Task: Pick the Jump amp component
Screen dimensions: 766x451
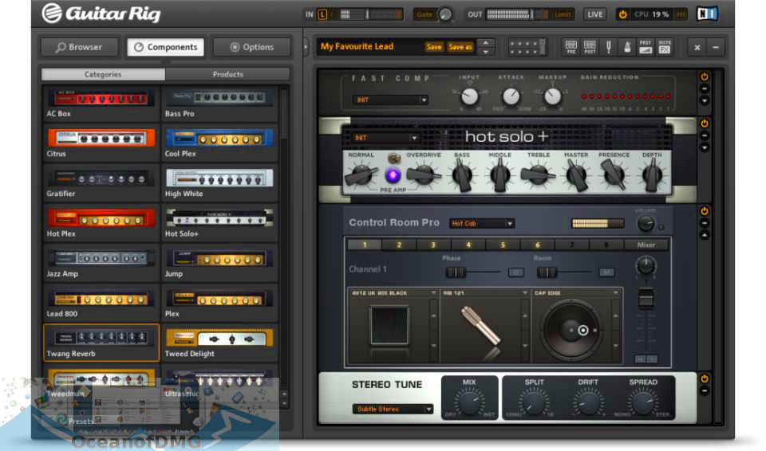Action: pyautogui.click(x=219, y=264)
